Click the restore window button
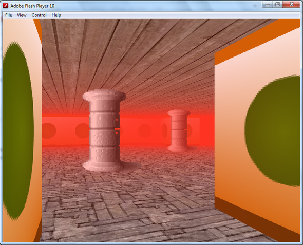The image size is (303, 245). coord(277,4)
